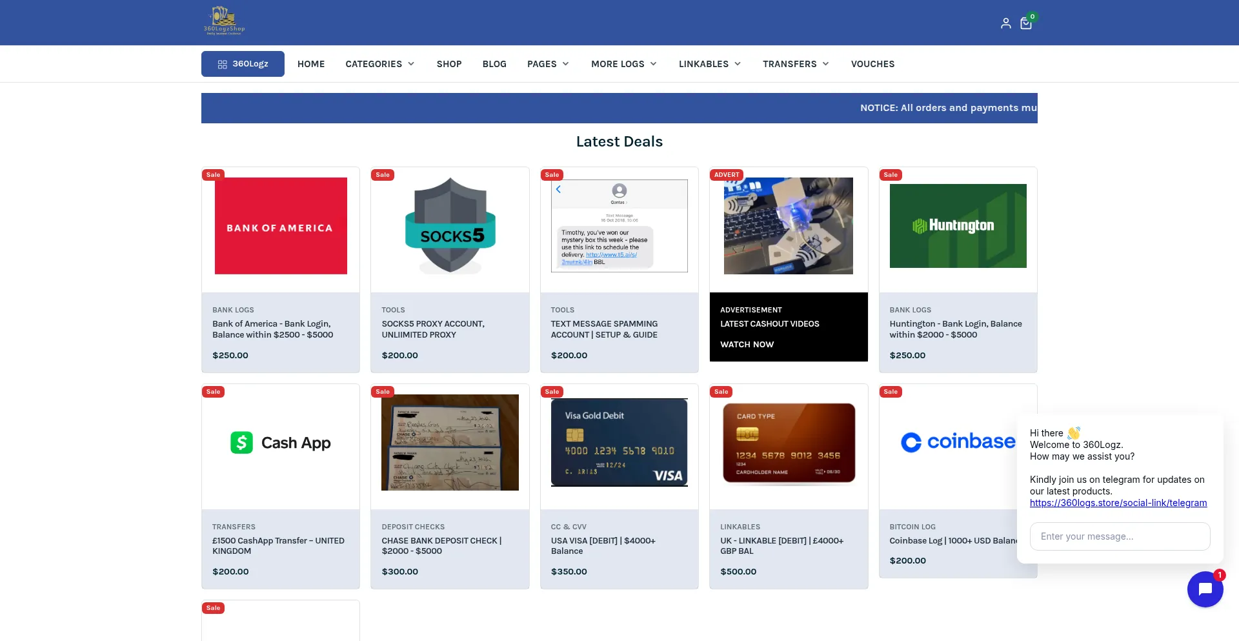
Task: Expand the PAGES dropdown
Action: (x=549, y=64)
